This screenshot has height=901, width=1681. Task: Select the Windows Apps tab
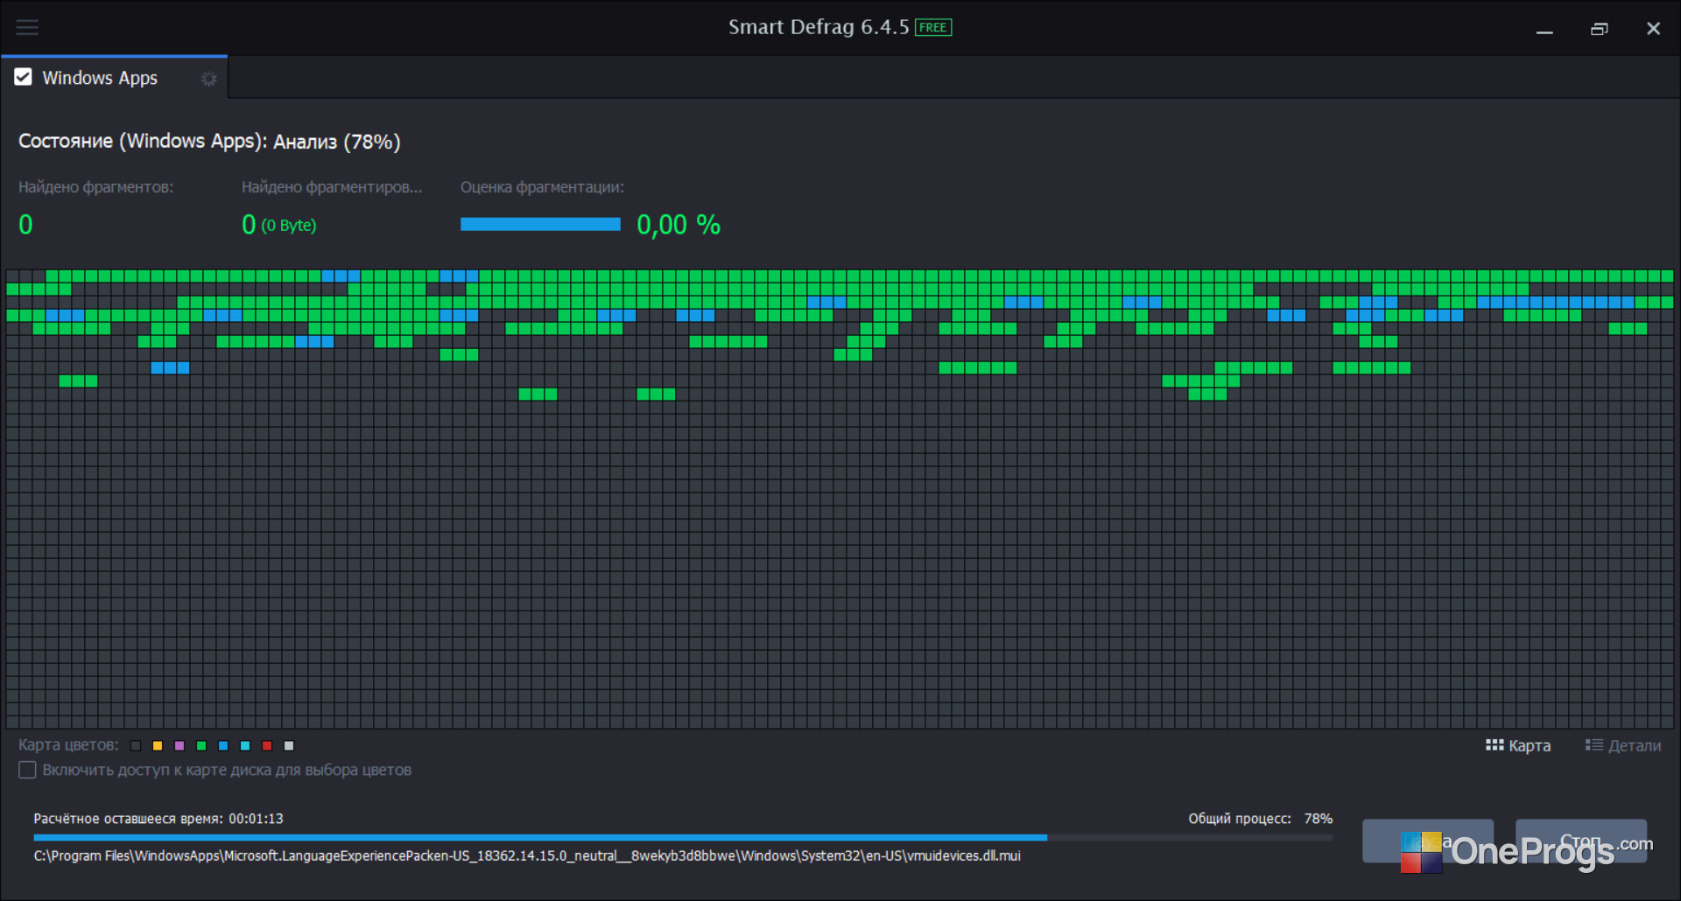pyautogui.click(x=100, y=78)
